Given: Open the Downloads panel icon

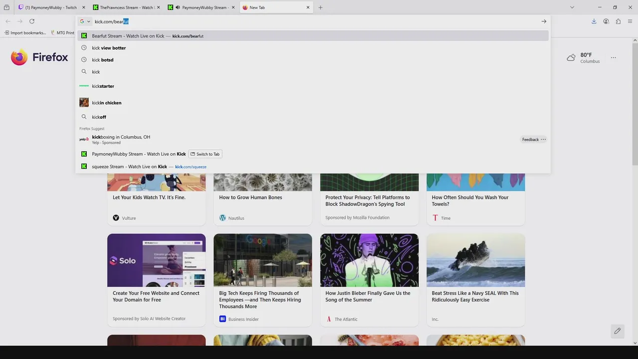Looking at the screenshot, I should pos(594,21).
